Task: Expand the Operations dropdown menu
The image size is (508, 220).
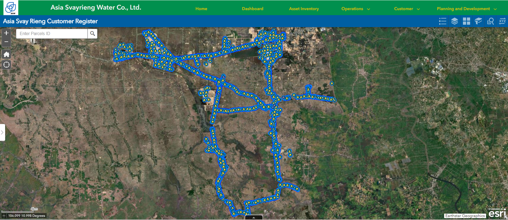Action: tap(356, 9)
